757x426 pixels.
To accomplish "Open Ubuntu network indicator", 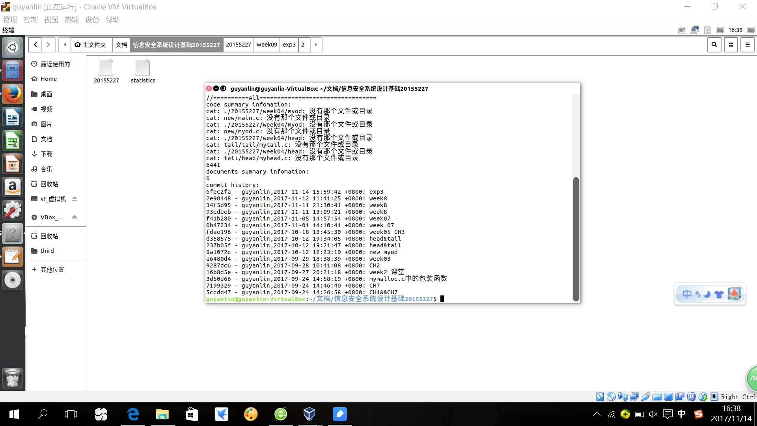I will 694,30.
